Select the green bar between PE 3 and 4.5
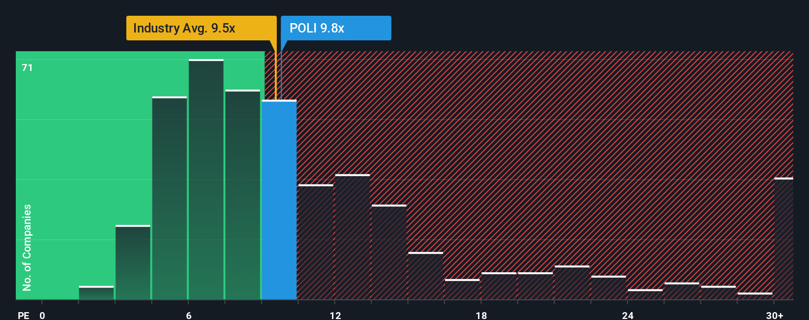The height and width of the screenshot is (320, 809). click(x=133, y=262)
